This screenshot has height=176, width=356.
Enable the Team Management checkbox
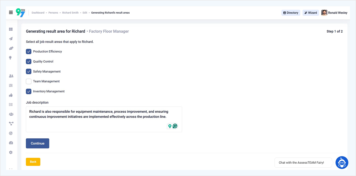coord(29,81)
